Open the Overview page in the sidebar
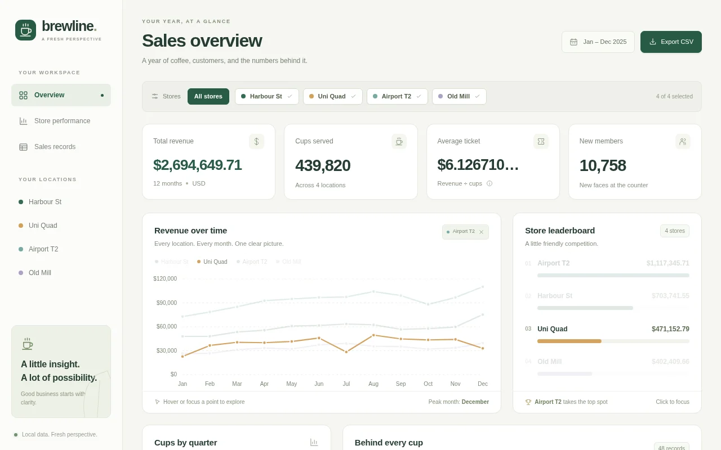Viewport: 721px width, 450px height. click(61, 95)
